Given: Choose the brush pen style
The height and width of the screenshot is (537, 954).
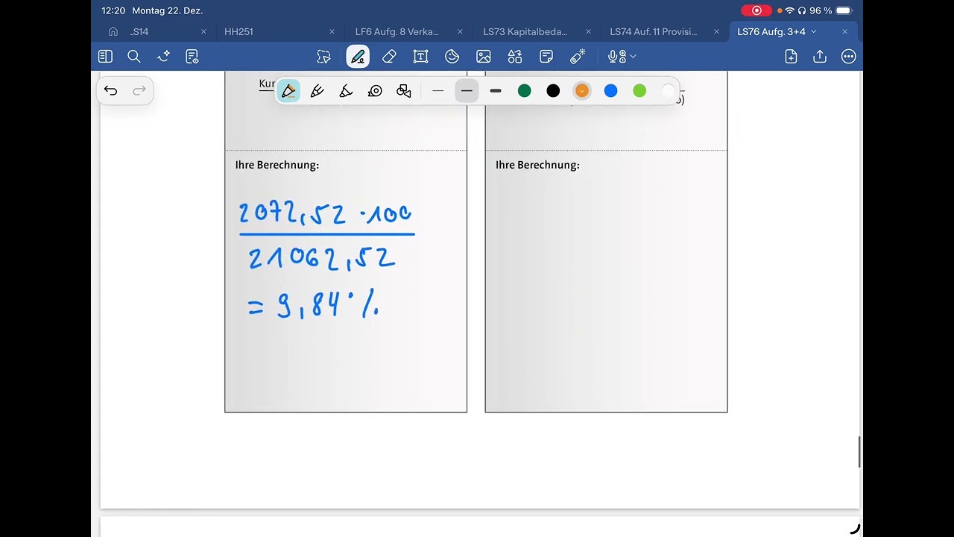Looking at the screenshot, I should [346, 91].
